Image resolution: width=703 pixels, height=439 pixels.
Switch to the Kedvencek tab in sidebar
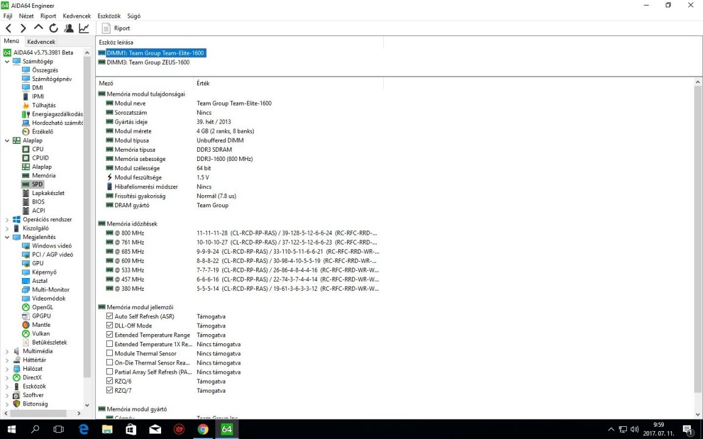(x=41, y=41)
